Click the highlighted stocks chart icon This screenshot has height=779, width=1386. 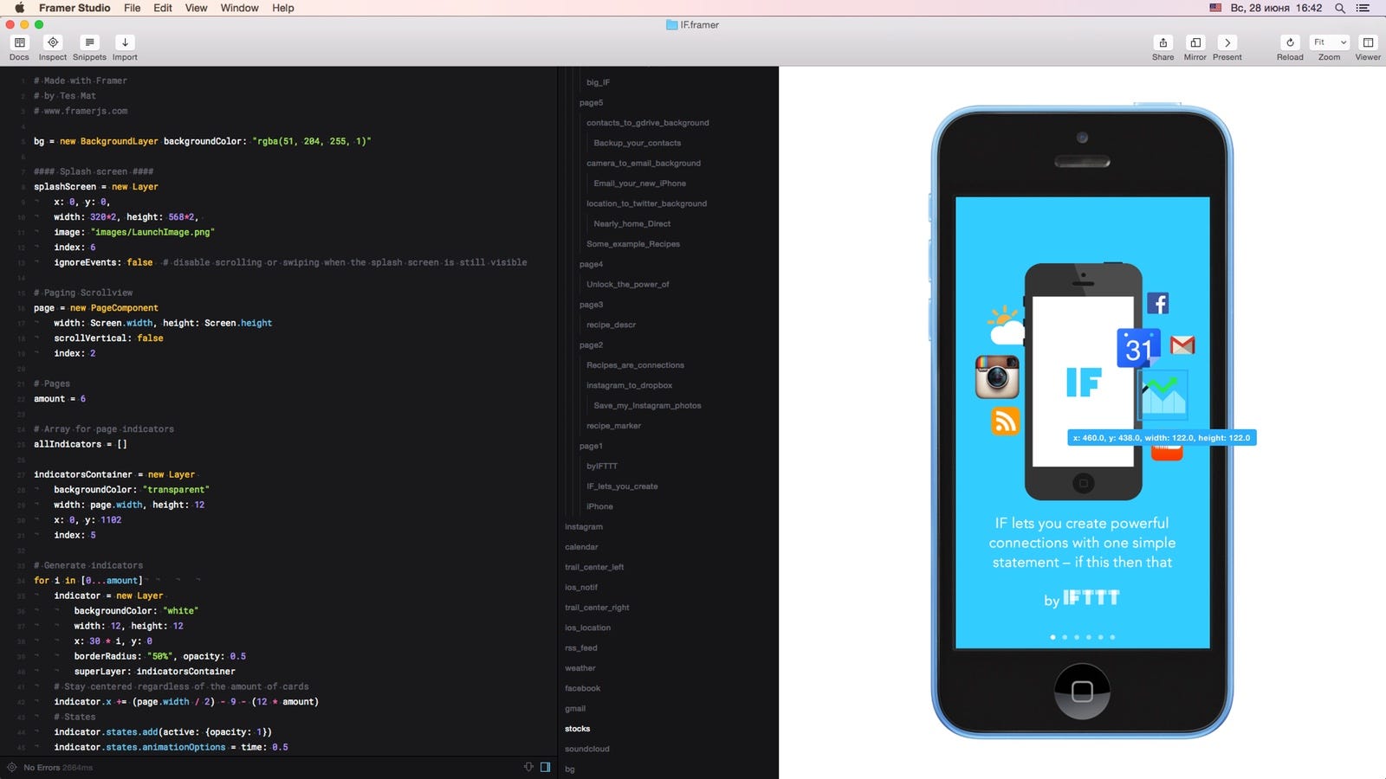[x=1163, y=395]
